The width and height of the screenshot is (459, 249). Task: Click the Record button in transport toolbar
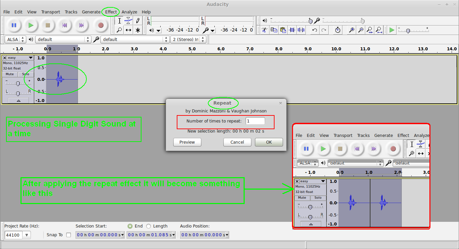(101, 25)
